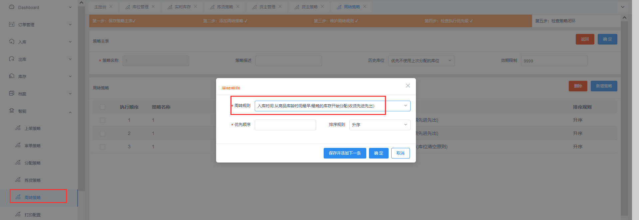Switch to the 货主管理 tab
This screenshot has height=220, width=639.
[267, 7]
